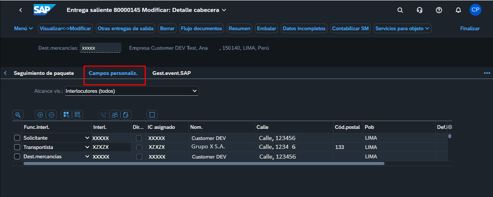Click the Contabilizar SM button
The height and width of the screenshot is (197, 493).
350,28
